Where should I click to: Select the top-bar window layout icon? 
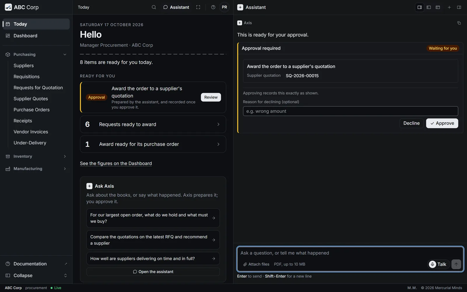(438, 7)
